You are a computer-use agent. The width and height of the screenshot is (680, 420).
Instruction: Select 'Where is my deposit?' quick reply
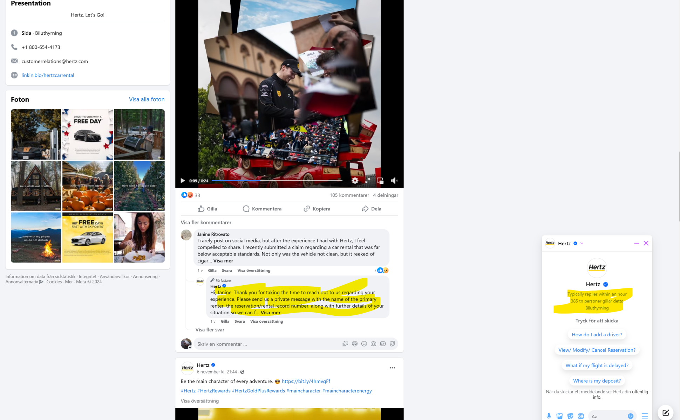tap(597, 381)
